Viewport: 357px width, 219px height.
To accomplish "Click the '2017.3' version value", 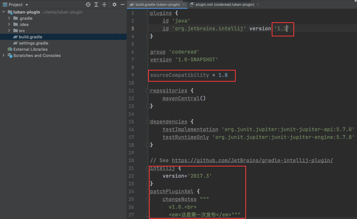I will (x=200, y=176).
